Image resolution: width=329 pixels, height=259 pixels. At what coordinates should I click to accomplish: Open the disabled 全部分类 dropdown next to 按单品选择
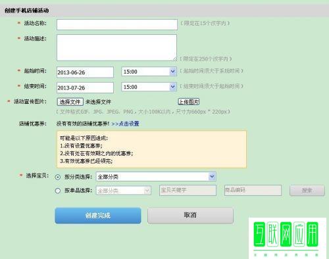[x=124, y=191]
